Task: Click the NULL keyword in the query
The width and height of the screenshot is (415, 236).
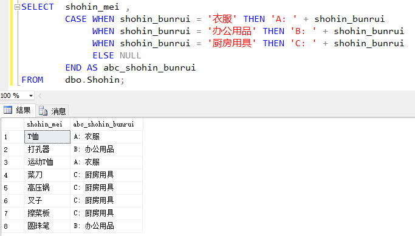Action: [x=130, y=55]
